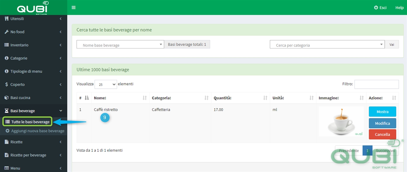Viewport: 407px width, 172px height.
Task: Open the Visualizza elements count dropdown
Action: [106, 85]
